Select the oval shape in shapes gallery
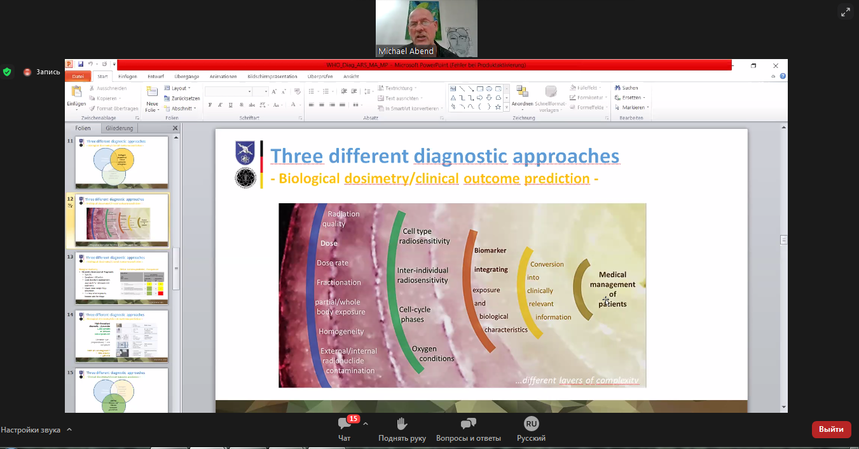 [x=490, y=88]
